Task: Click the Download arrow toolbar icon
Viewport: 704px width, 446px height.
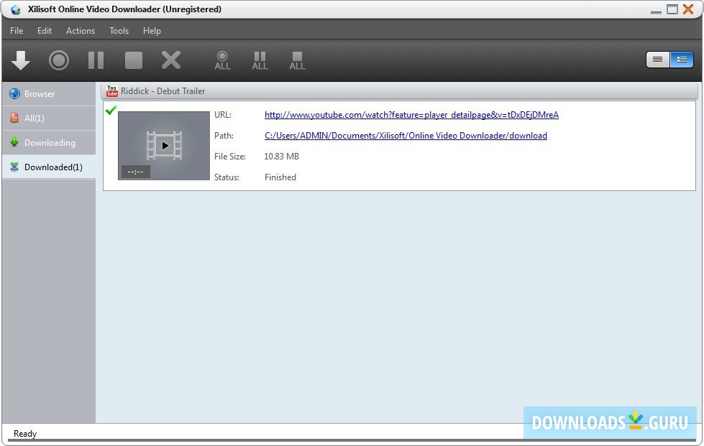Action: coord(20,60)
